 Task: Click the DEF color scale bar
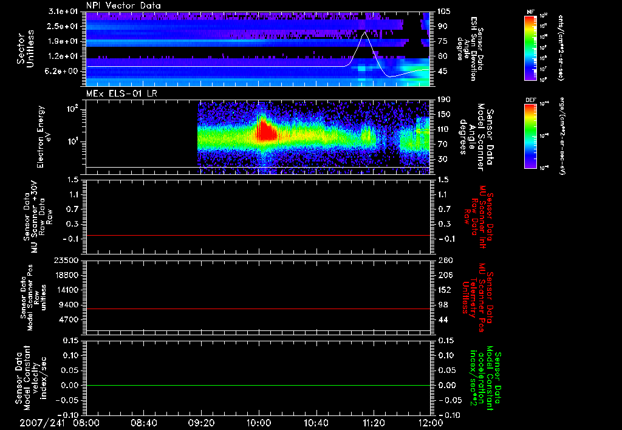point(530,135)
